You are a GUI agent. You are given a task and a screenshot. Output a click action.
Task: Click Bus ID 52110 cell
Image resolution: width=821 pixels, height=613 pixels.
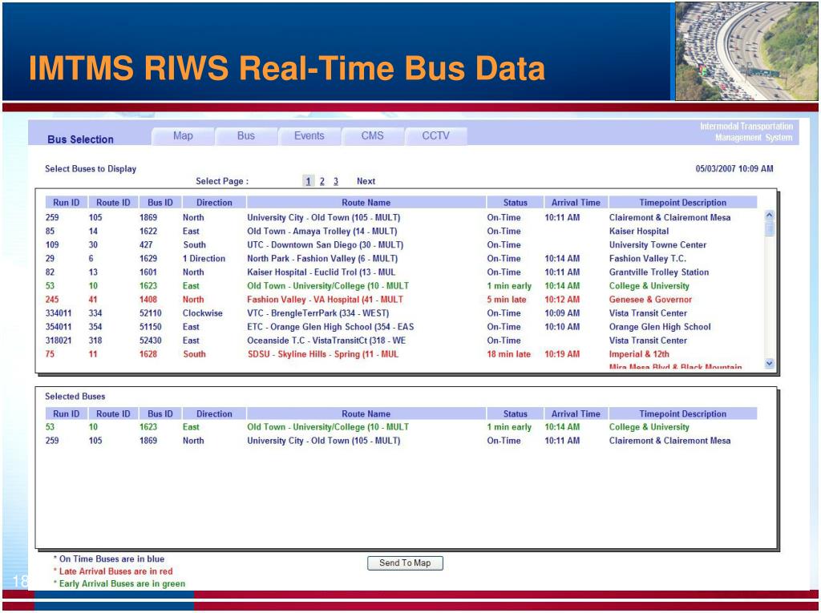[151, 313]
